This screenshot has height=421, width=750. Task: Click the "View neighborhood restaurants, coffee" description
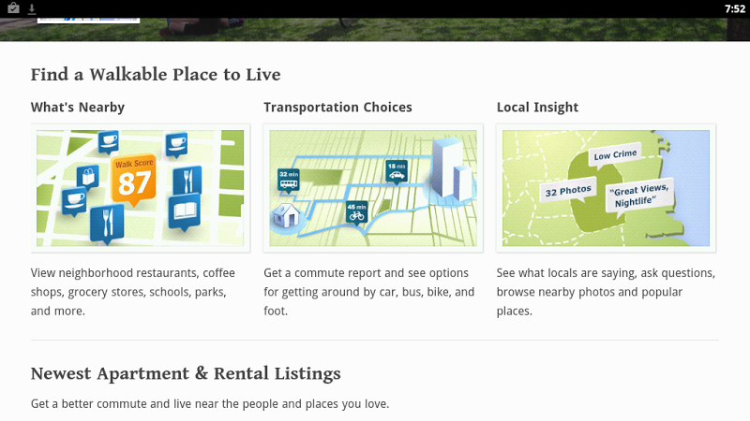pos(133,292)
